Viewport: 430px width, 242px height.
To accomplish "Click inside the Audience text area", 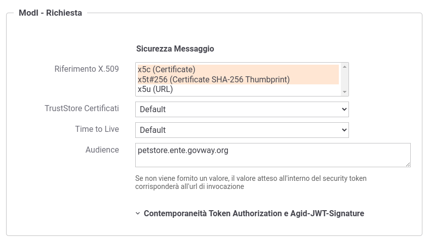I will click(x=273, y=155).
